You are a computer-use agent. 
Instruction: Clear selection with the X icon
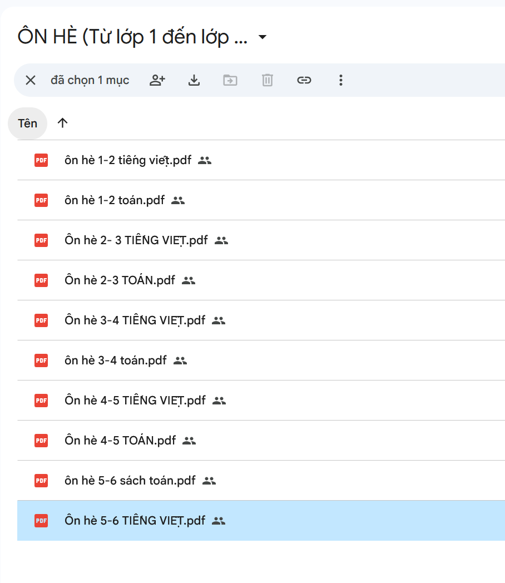click(x=31, y=80)
